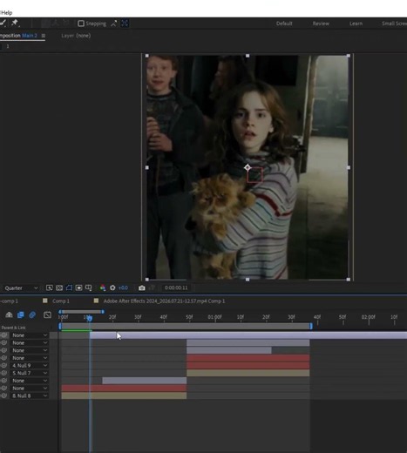Click the exposure value +0.0
The width and height of the screenshot is (407, 453).
tap(123, 288)
